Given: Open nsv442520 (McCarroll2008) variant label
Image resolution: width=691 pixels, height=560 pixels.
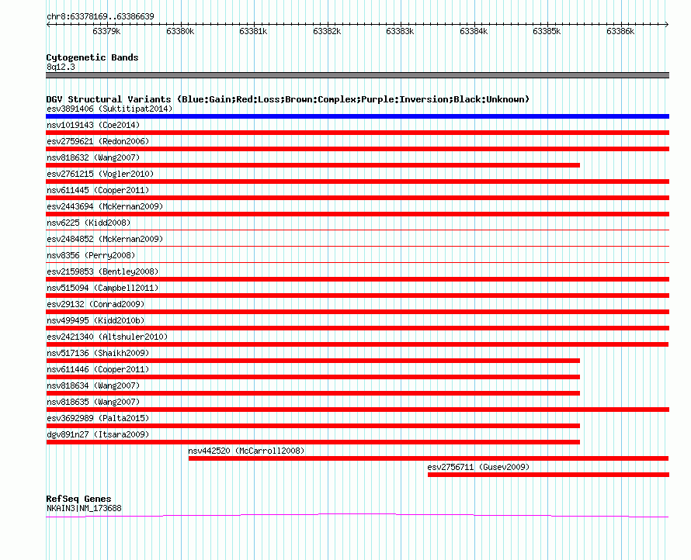Looking at the screenshot, I should (246, 451).
